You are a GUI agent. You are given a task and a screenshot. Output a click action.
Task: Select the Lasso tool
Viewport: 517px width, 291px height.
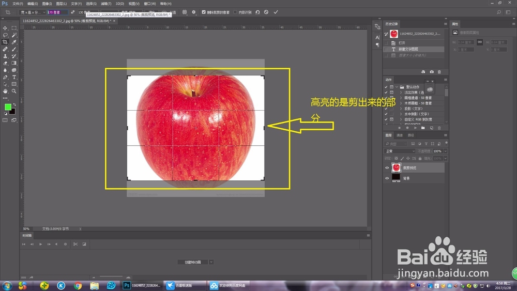pyautogui.click(x=5, y=35)
